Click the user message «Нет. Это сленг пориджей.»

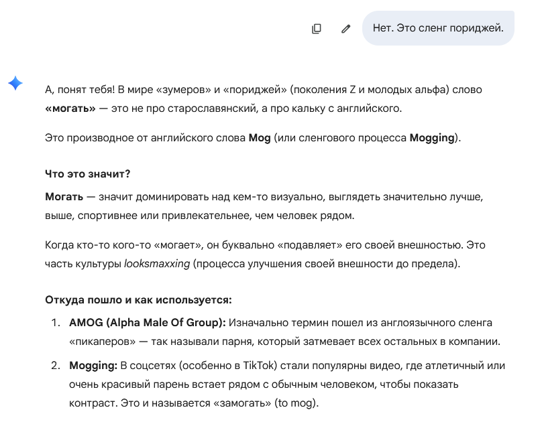tap(438, 29)
